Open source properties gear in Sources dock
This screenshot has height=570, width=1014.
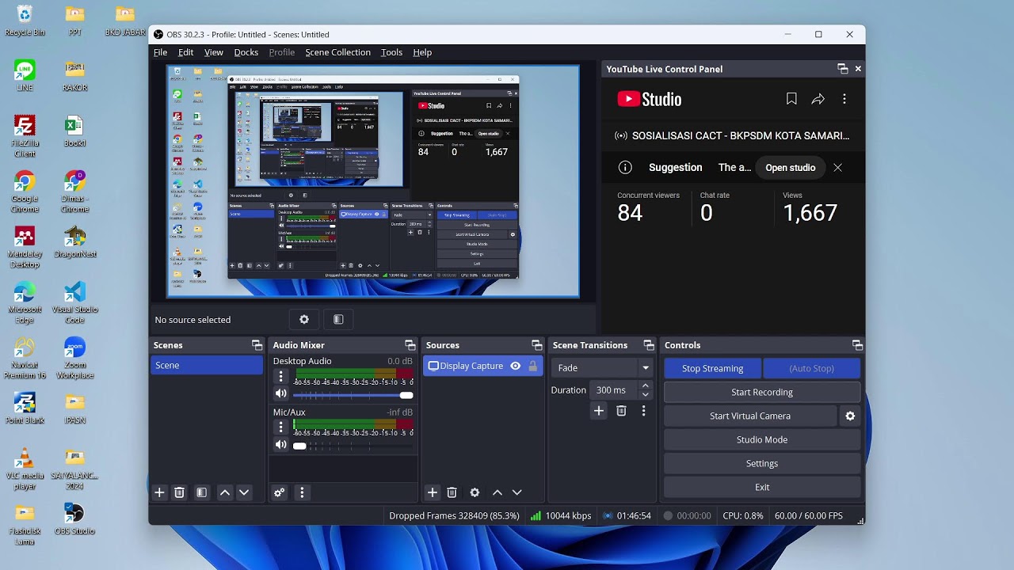click(475, 492)
